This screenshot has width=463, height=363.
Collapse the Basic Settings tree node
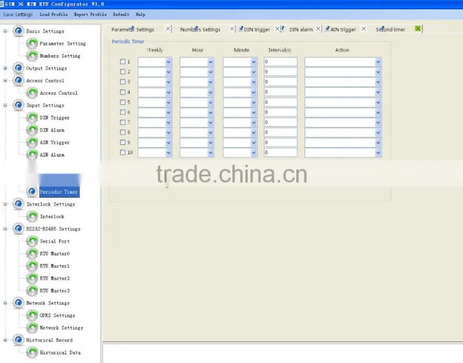[x=5, y=31]
